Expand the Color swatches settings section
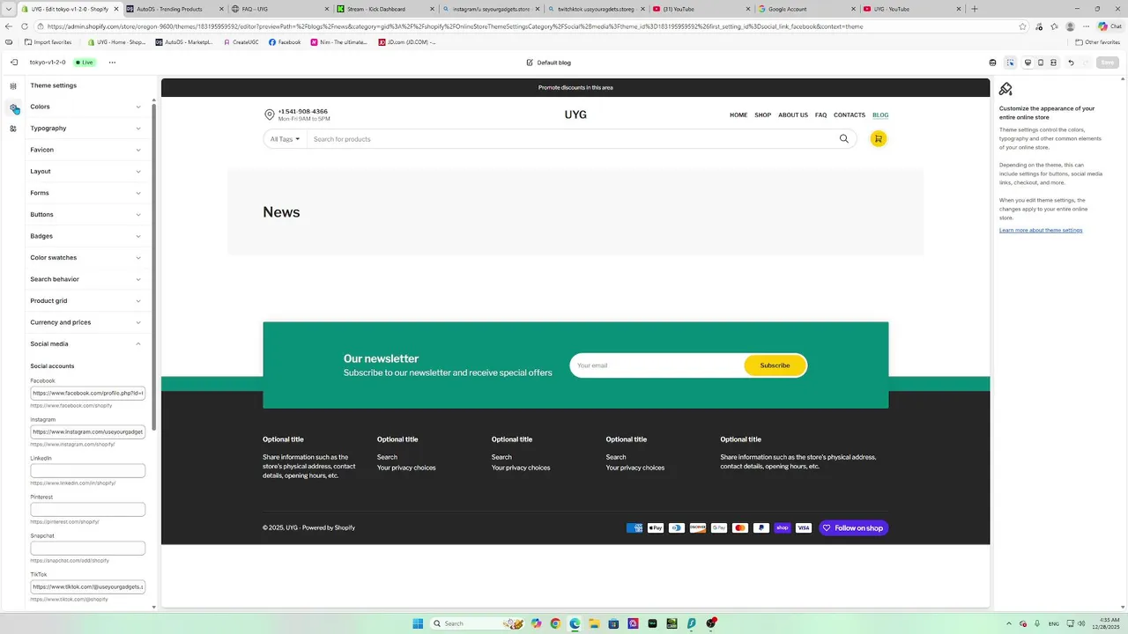This screenshot has width=1128, height=634. pos(86,258)
